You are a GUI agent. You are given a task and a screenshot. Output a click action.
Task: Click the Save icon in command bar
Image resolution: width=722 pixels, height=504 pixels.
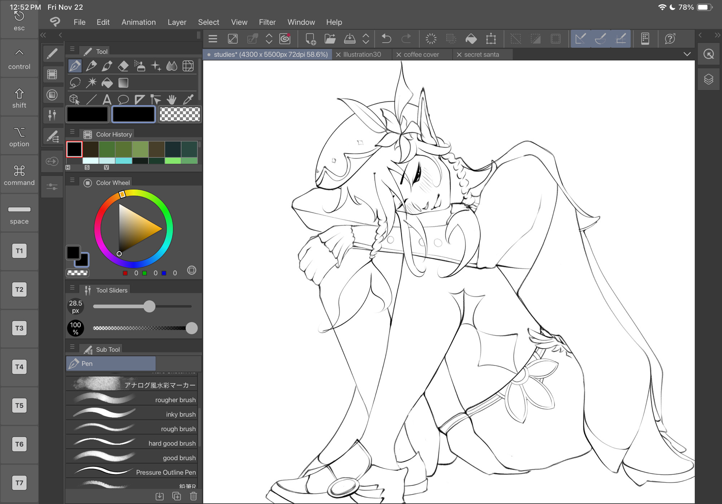[349, 39]
